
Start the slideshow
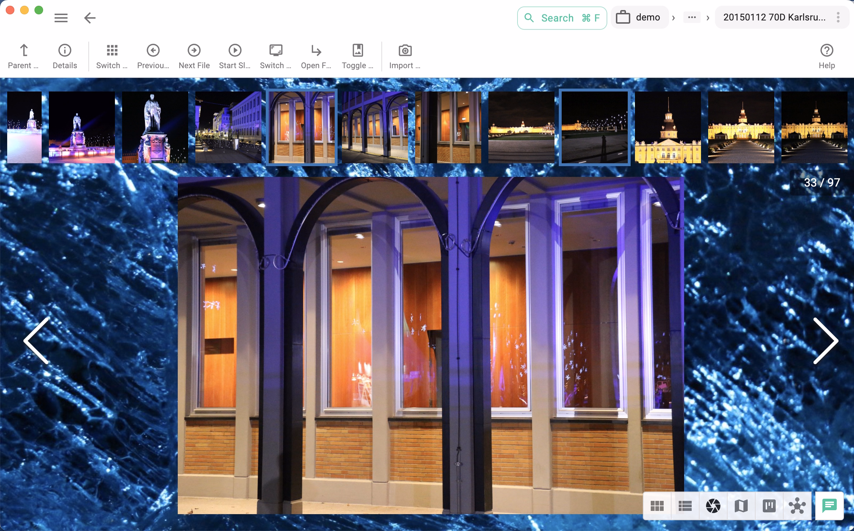click(235, 56)
